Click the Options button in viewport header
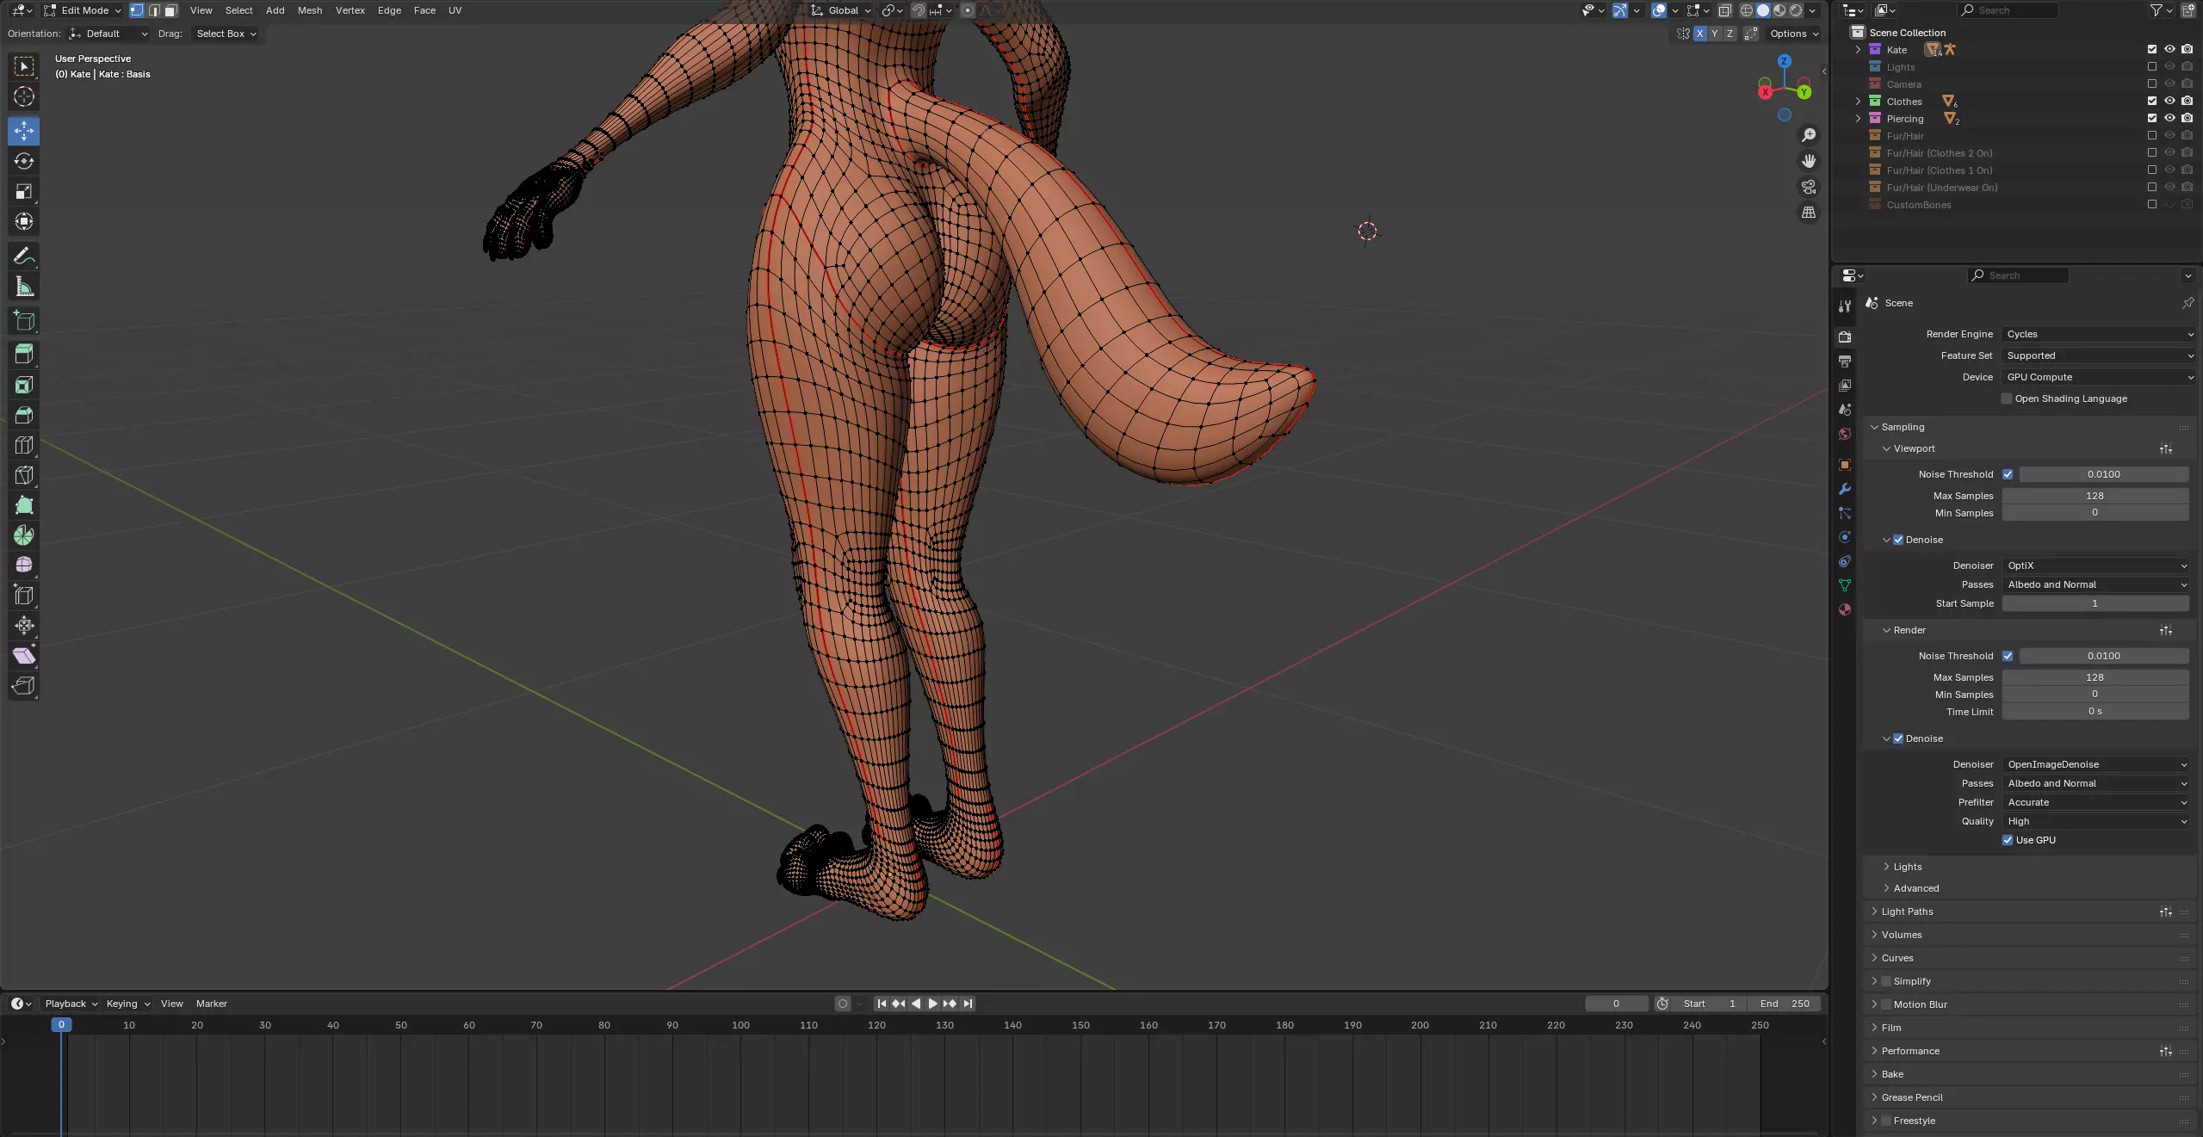The image size is (2203, 1137). point(1794,34)
